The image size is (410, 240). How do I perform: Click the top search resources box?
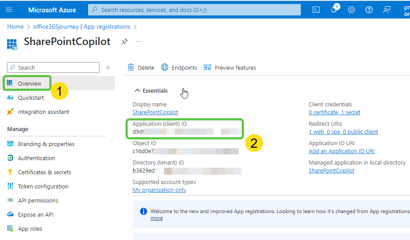tap(194, 10)
